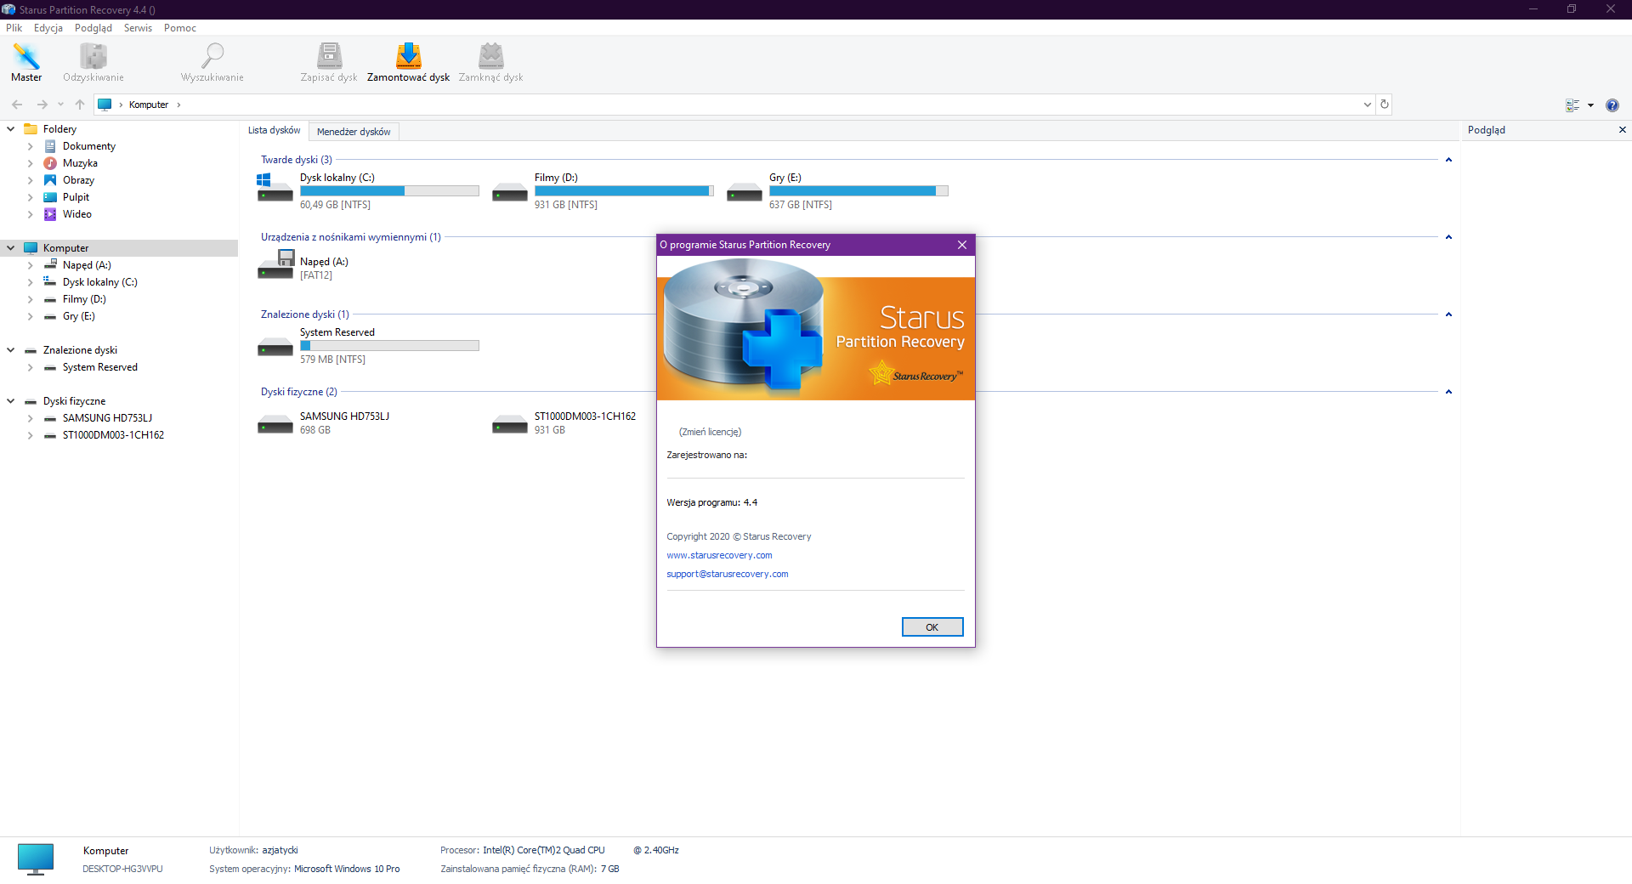Viewport: 1632px width, 884px height.
Task: Go up one level with the up arrow
Action: point(80,105)
